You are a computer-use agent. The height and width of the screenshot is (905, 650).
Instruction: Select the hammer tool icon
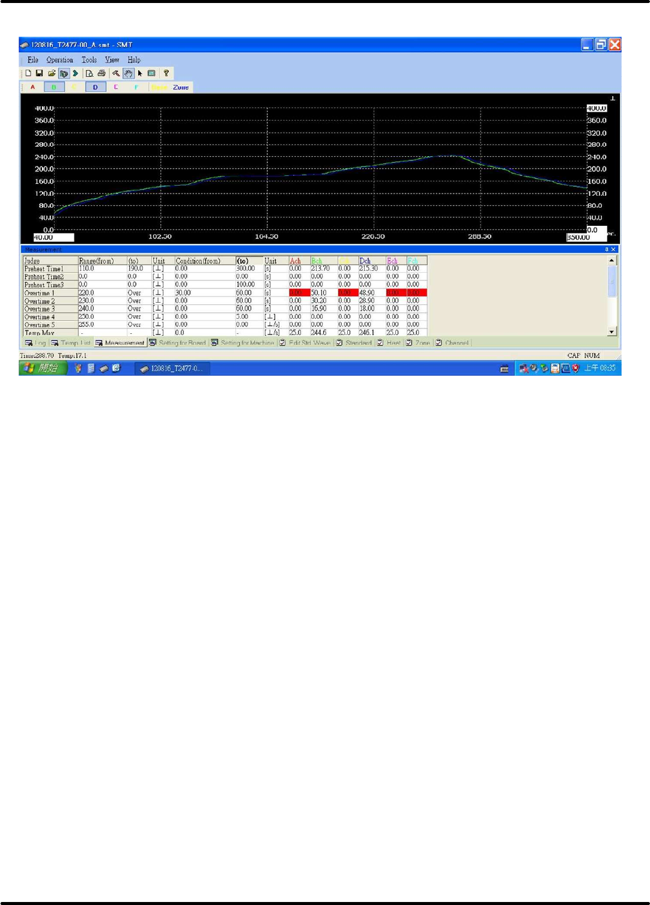point(116,73)
